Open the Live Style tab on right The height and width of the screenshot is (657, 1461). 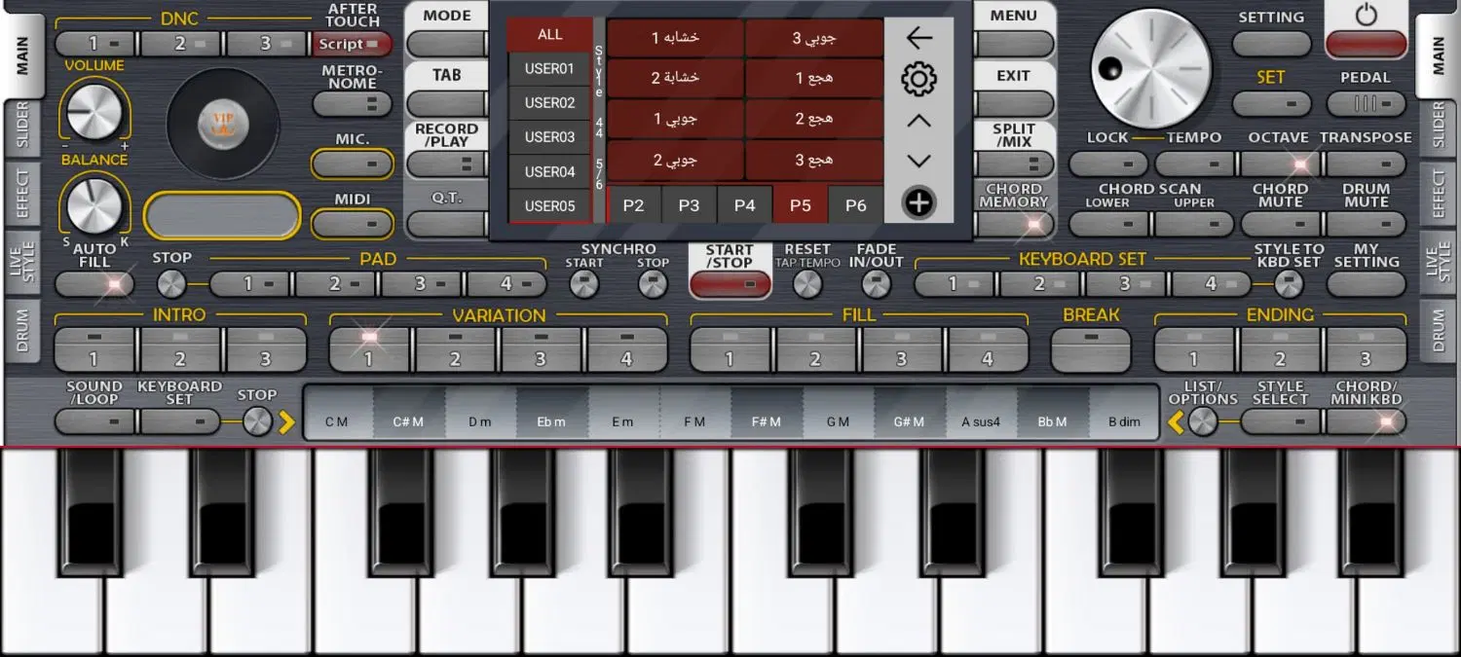[x=1439, y=262]
